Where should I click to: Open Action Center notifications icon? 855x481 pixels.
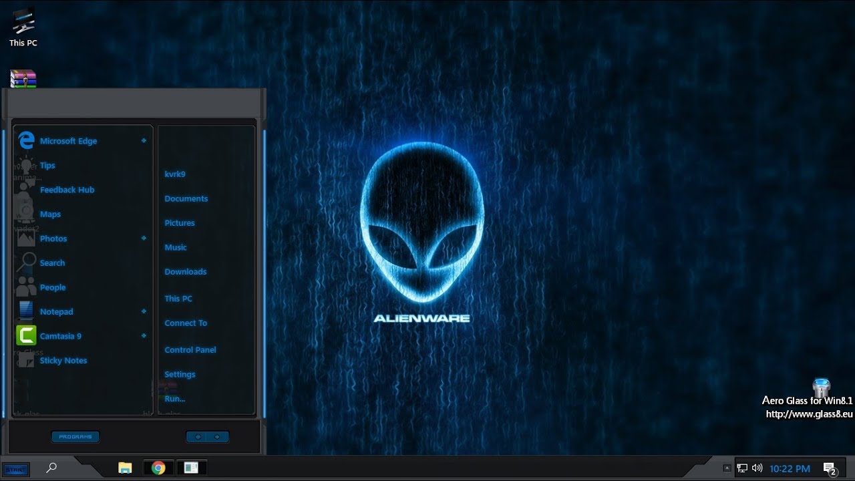pos(830,469)
